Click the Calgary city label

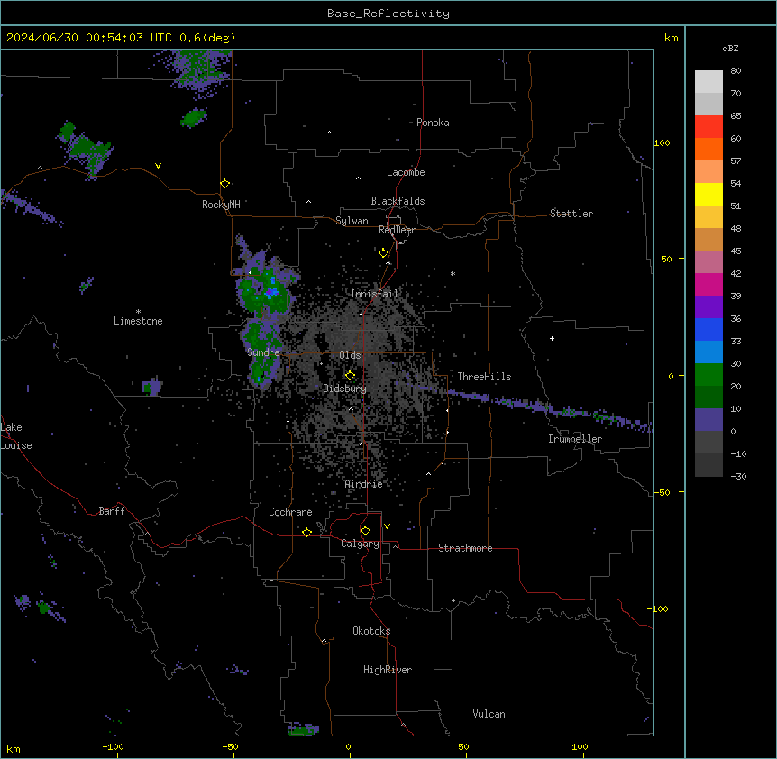click(x=360, y=544)
